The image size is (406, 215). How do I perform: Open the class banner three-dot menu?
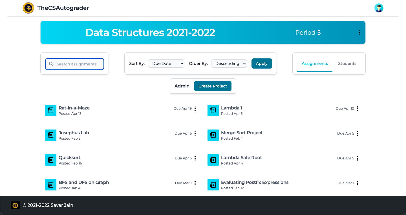[x=359, y=32]
